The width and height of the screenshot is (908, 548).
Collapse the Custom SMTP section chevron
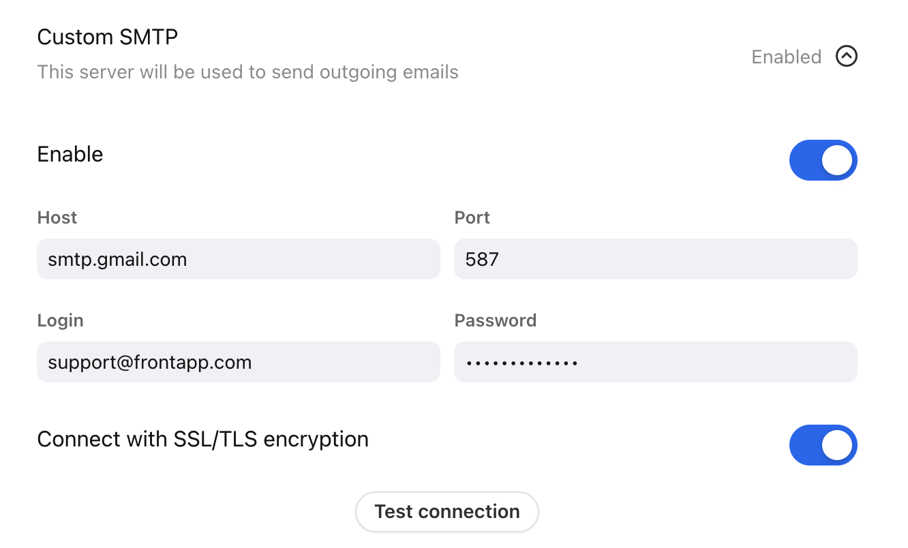pyautogui.click(x=846, y=57)
